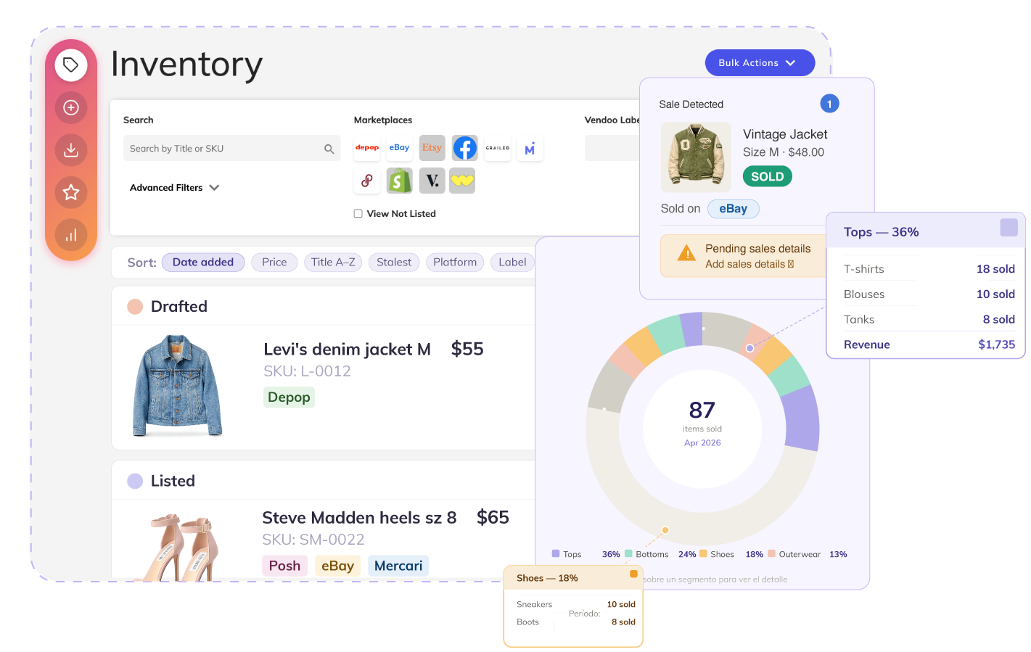Sort by Platform
This screenshot has height=652, width=1031.
pos(455,262)
